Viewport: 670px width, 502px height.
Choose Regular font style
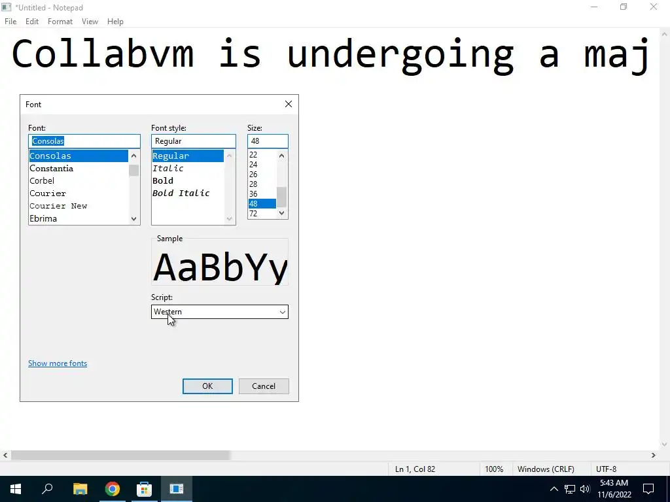point(188,156)
